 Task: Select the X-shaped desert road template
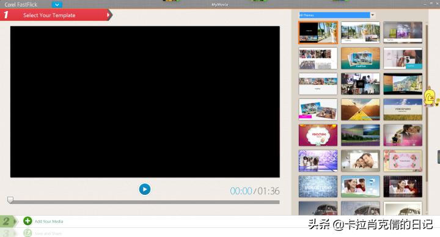click(x=361, y=109)
